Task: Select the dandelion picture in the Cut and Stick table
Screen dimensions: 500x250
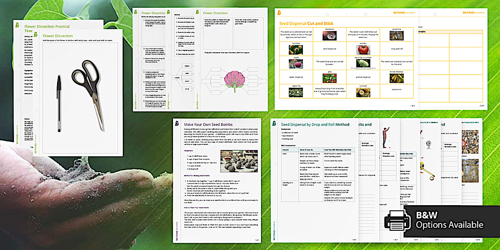Action: pyautogui.click(x=329, y=36)
